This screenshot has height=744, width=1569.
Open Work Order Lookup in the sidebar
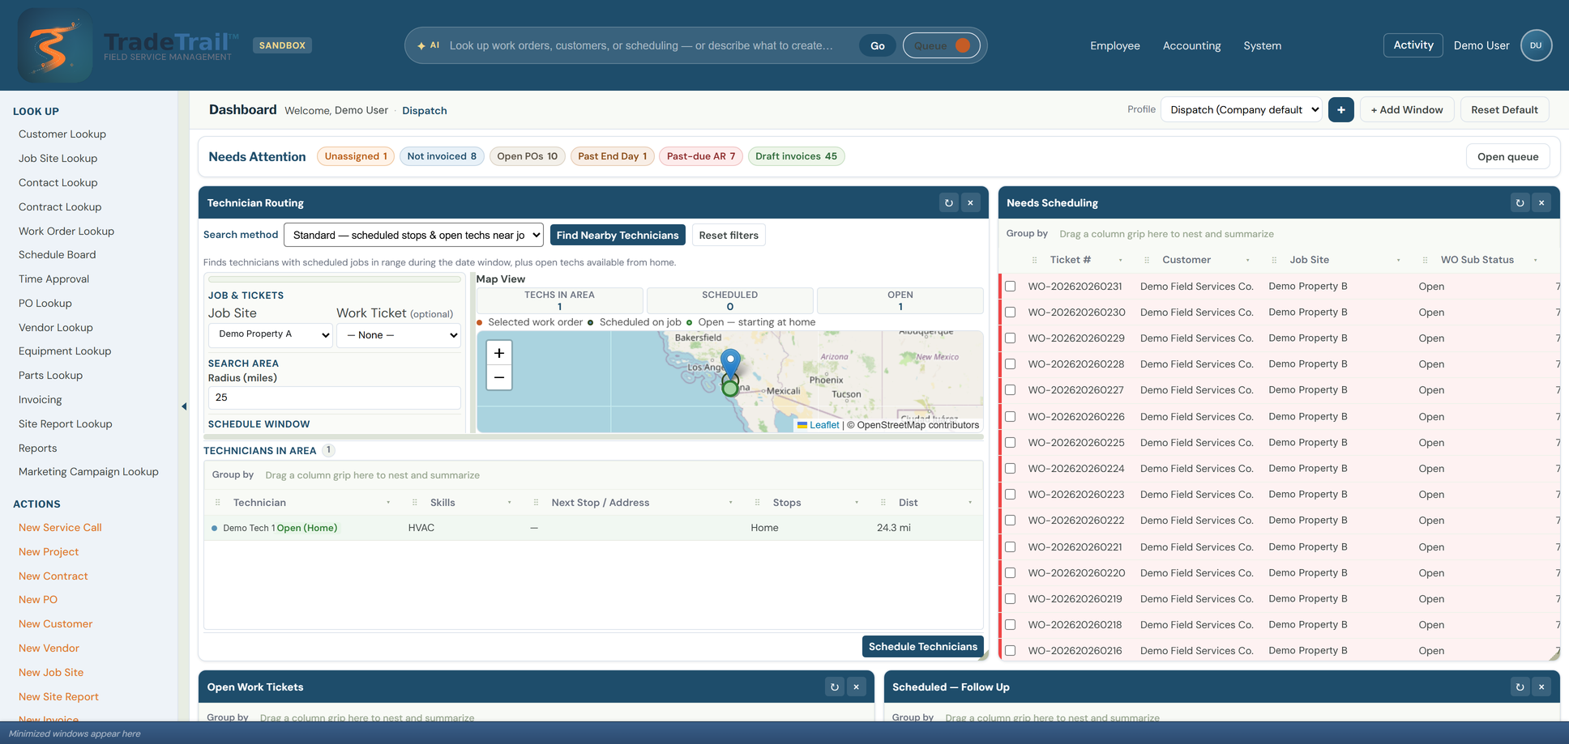click(x=66, y=231)
